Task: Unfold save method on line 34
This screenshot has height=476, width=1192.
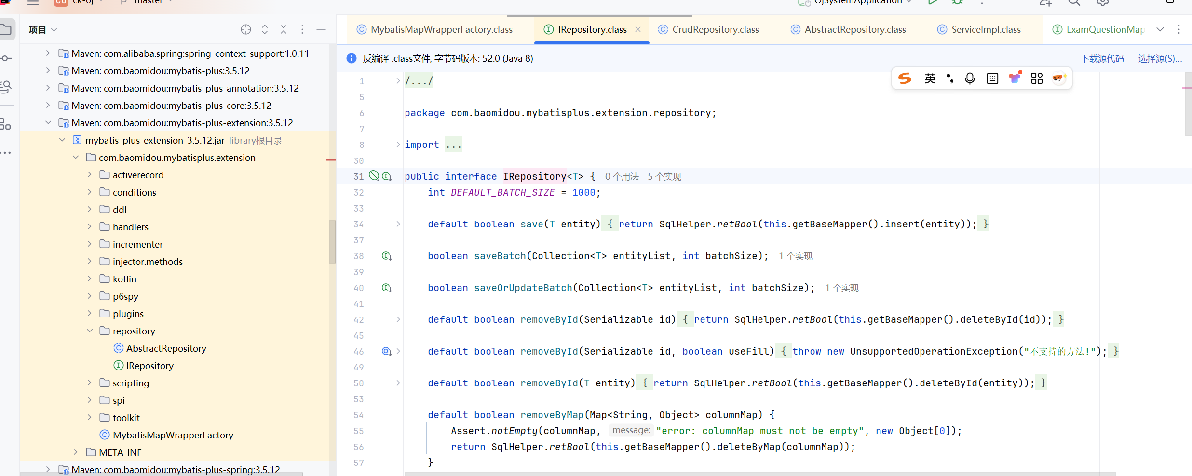Action: [x=398, y=224]
